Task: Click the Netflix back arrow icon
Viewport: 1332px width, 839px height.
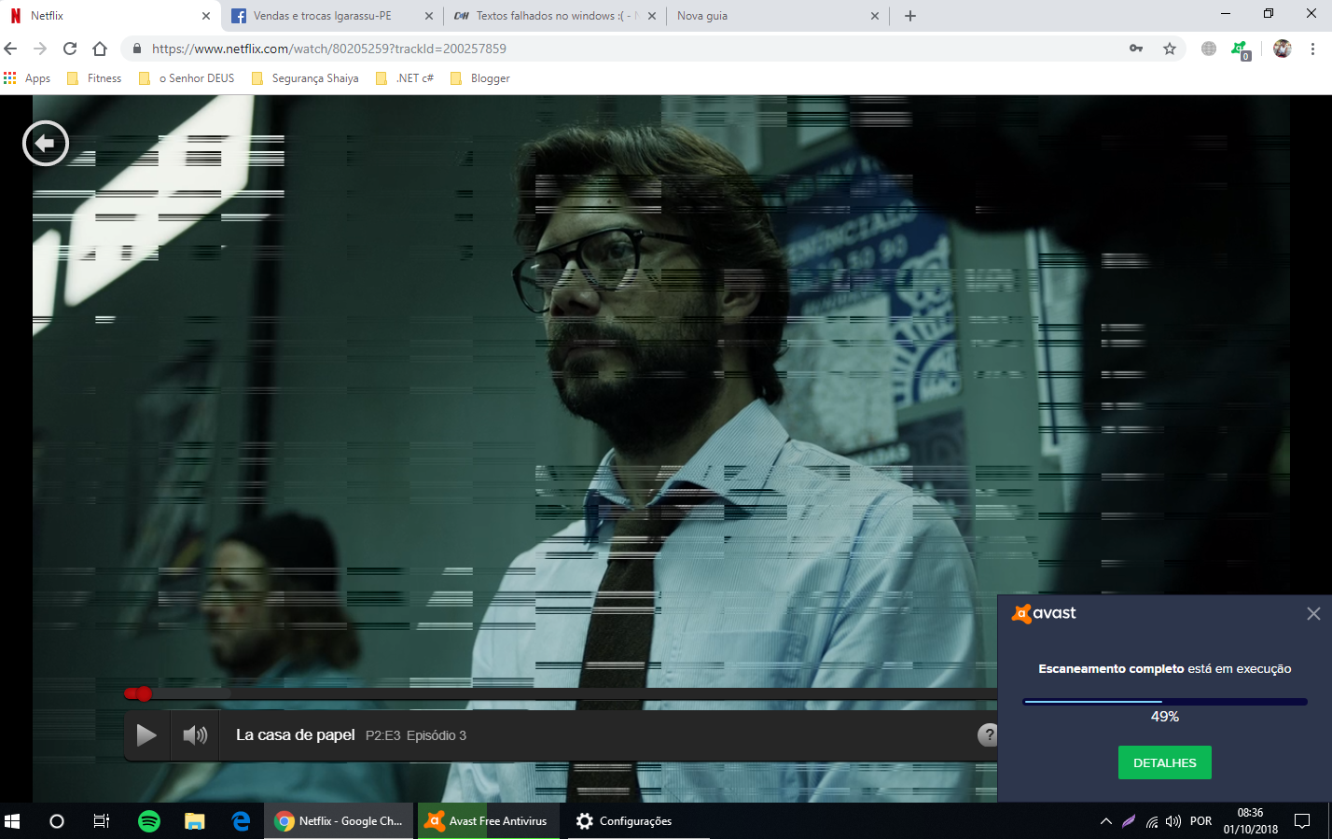Action: pyautogui.click(x=45, y=143)
